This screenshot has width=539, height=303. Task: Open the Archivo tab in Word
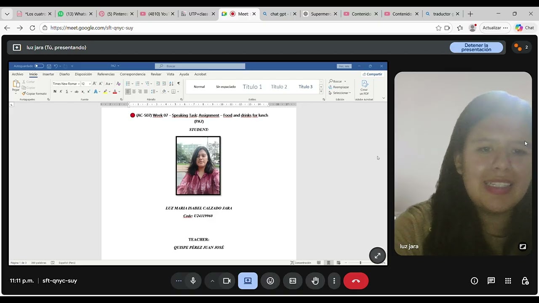[18, 74]
